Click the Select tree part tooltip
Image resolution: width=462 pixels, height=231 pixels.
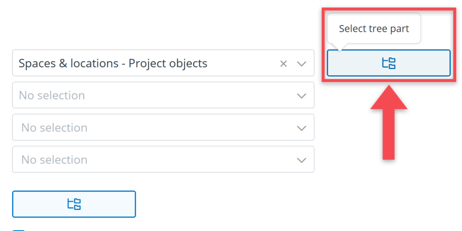point(374,29)
